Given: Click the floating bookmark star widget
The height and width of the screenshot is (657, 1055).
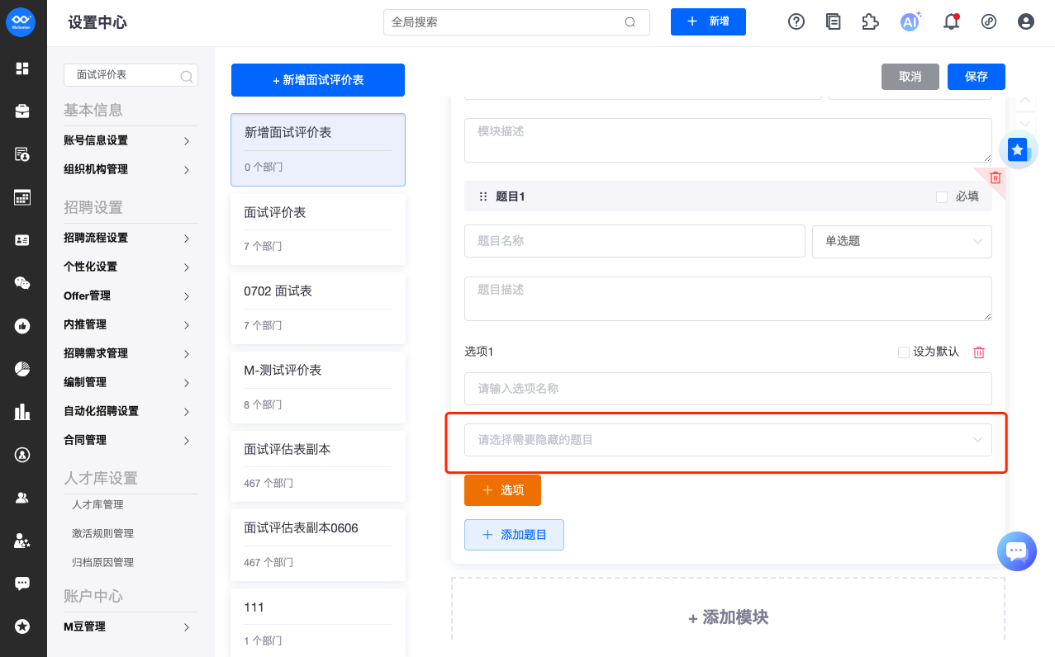Looking at the screenshot, I should [x=1018, y=150].
